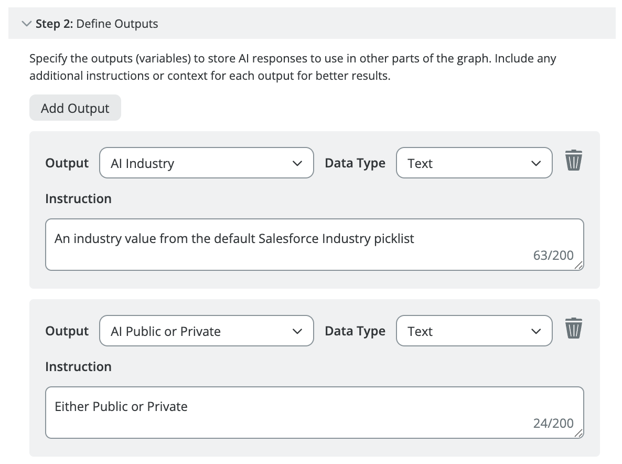Click Instruction label above Salesforce picklist text

point(78,199)
